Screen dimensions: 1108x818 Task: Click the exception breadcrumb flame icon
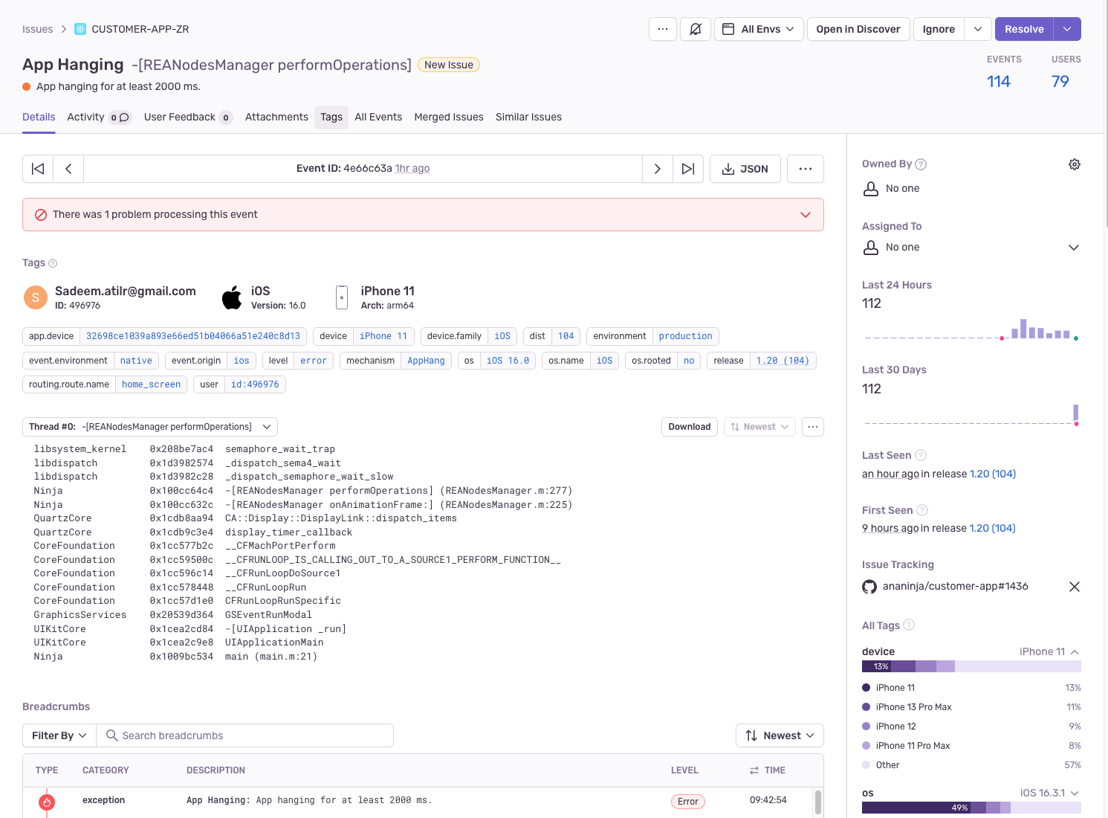click(47, 802)
